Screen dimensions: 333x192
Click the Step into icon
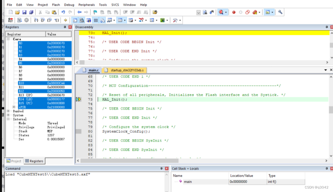click(x=36, y=20)
